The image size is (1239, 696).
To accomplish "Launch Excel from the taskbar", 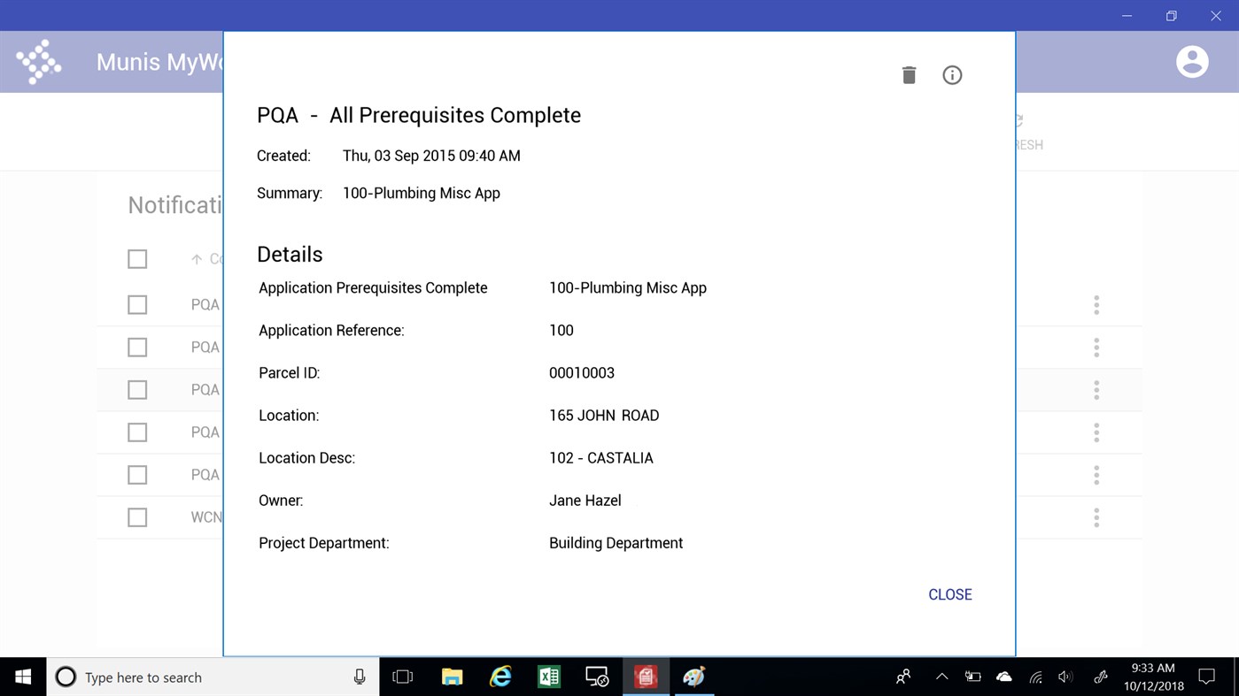I will point(548,677).
